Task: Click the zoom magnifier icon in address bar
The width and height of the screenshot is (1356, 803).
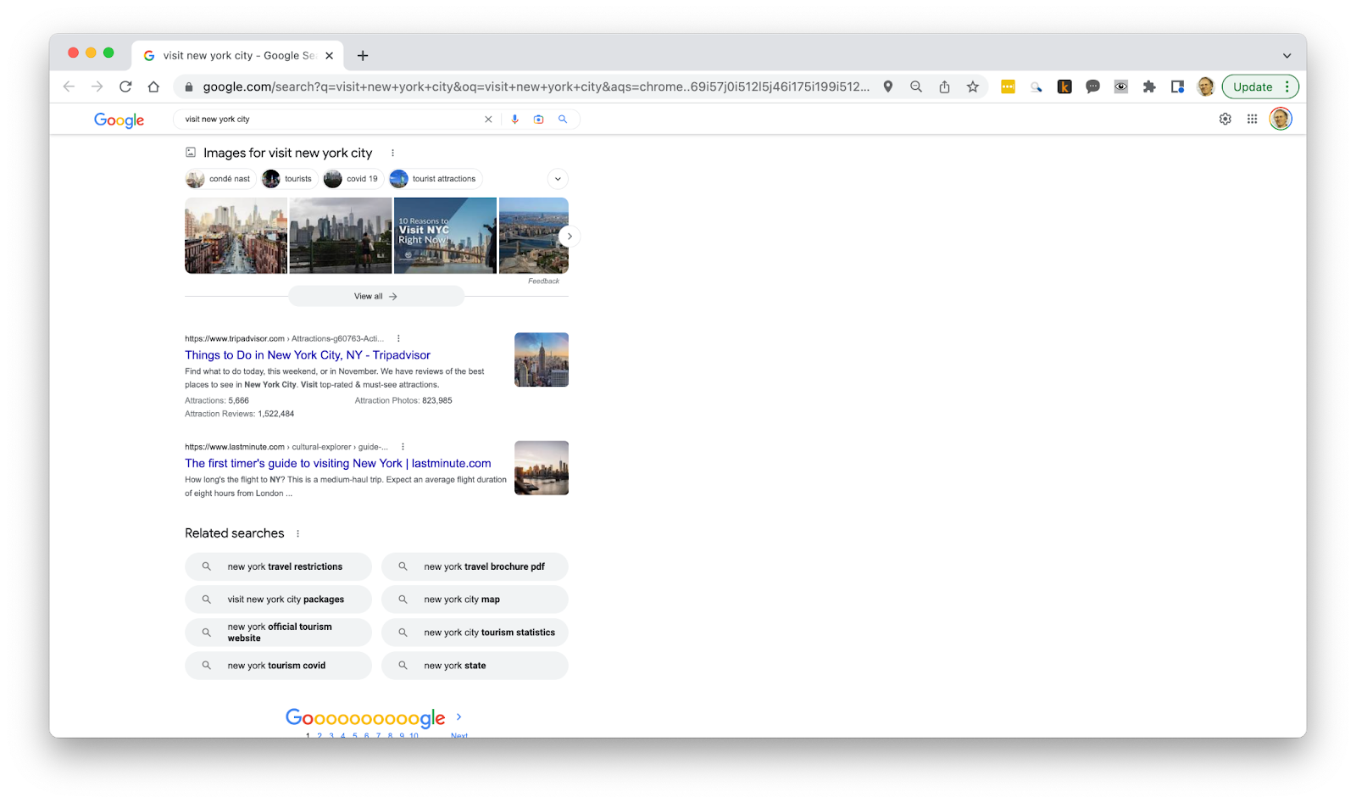Action: [916, 86]
